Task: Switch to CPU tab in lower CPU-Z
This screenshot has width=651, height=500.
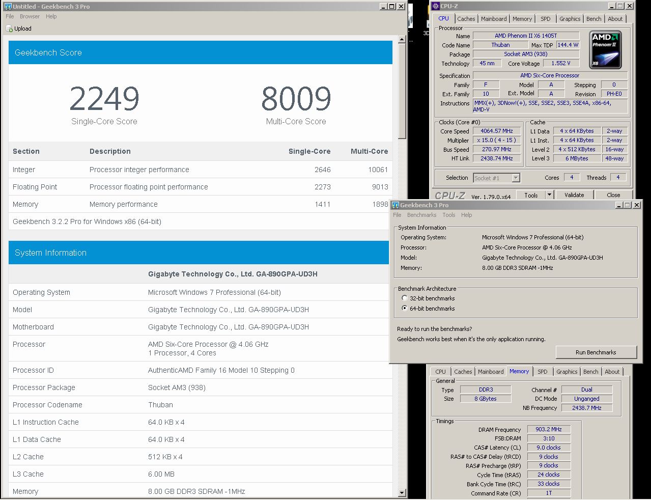Action: click(x=440, y=372)
